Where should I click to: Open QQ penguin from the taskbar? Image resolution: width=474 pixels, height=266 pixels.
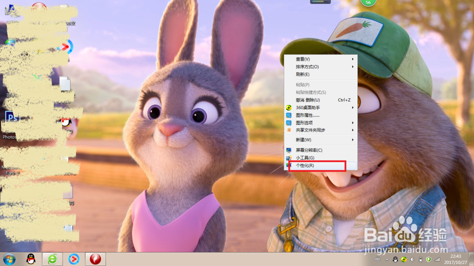click(x=31, y=259)
